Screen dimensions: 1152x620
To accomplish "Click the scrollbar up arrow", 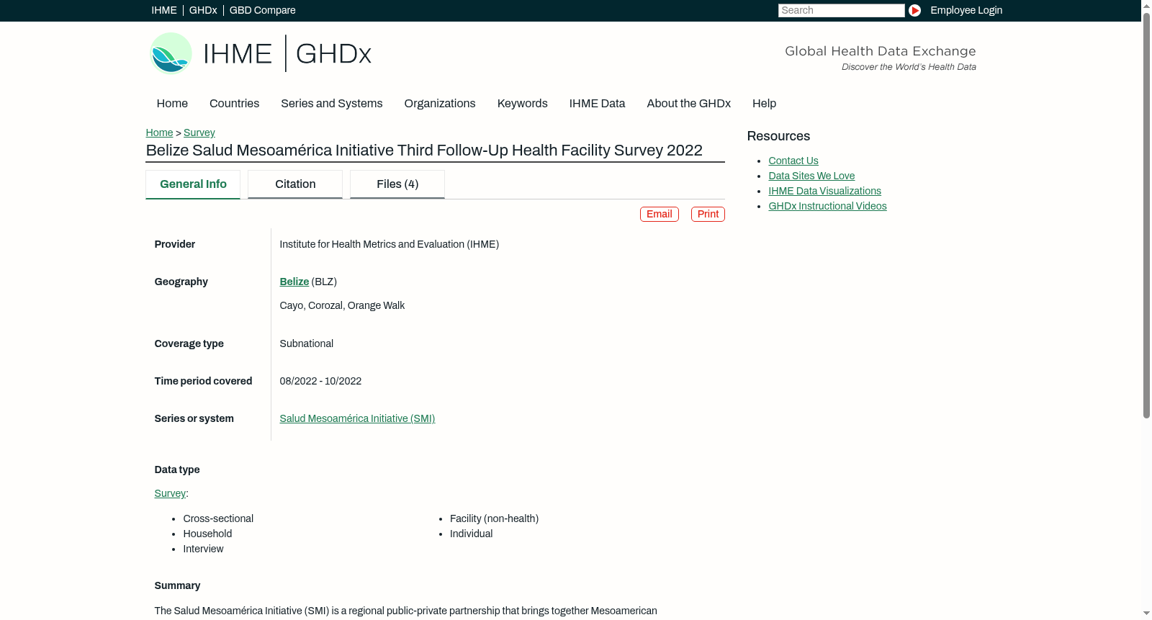I will tap(1146, 6).
